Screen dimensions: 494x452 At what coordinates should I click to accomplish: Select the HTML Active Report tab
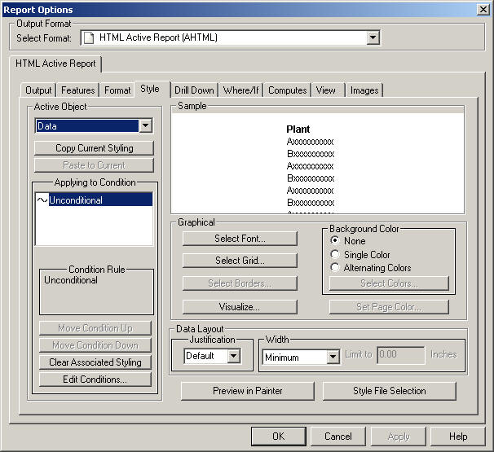[55, 64]
